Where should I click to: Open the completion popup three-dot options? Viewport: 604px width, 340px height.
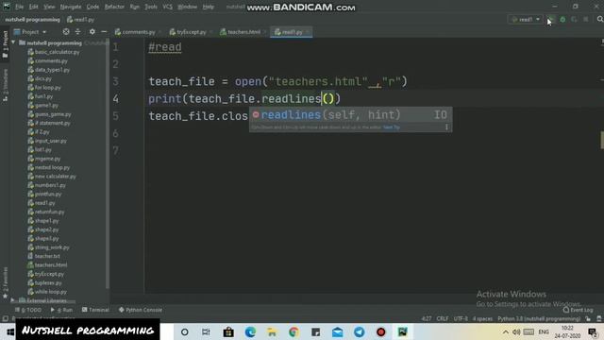[x=446, y=127]
